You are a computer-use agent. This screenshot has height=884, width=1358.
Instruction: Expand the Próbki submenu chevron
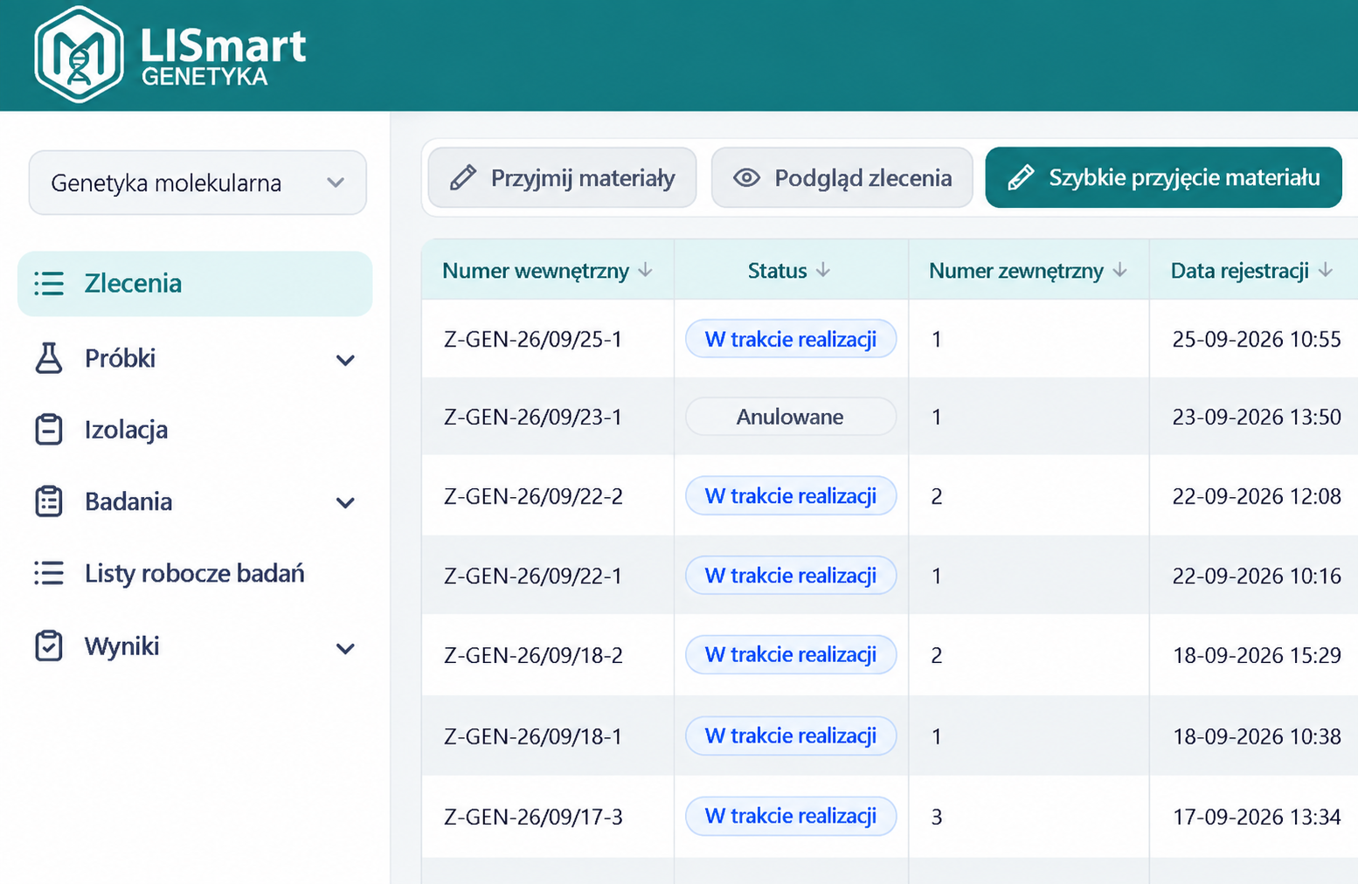click(346, 360)
